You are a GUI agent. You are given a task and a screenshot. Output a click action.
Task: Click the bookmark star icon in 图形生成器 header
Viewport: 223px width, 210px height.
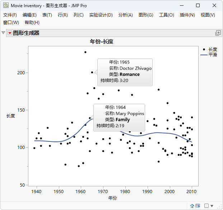[218, 33]
